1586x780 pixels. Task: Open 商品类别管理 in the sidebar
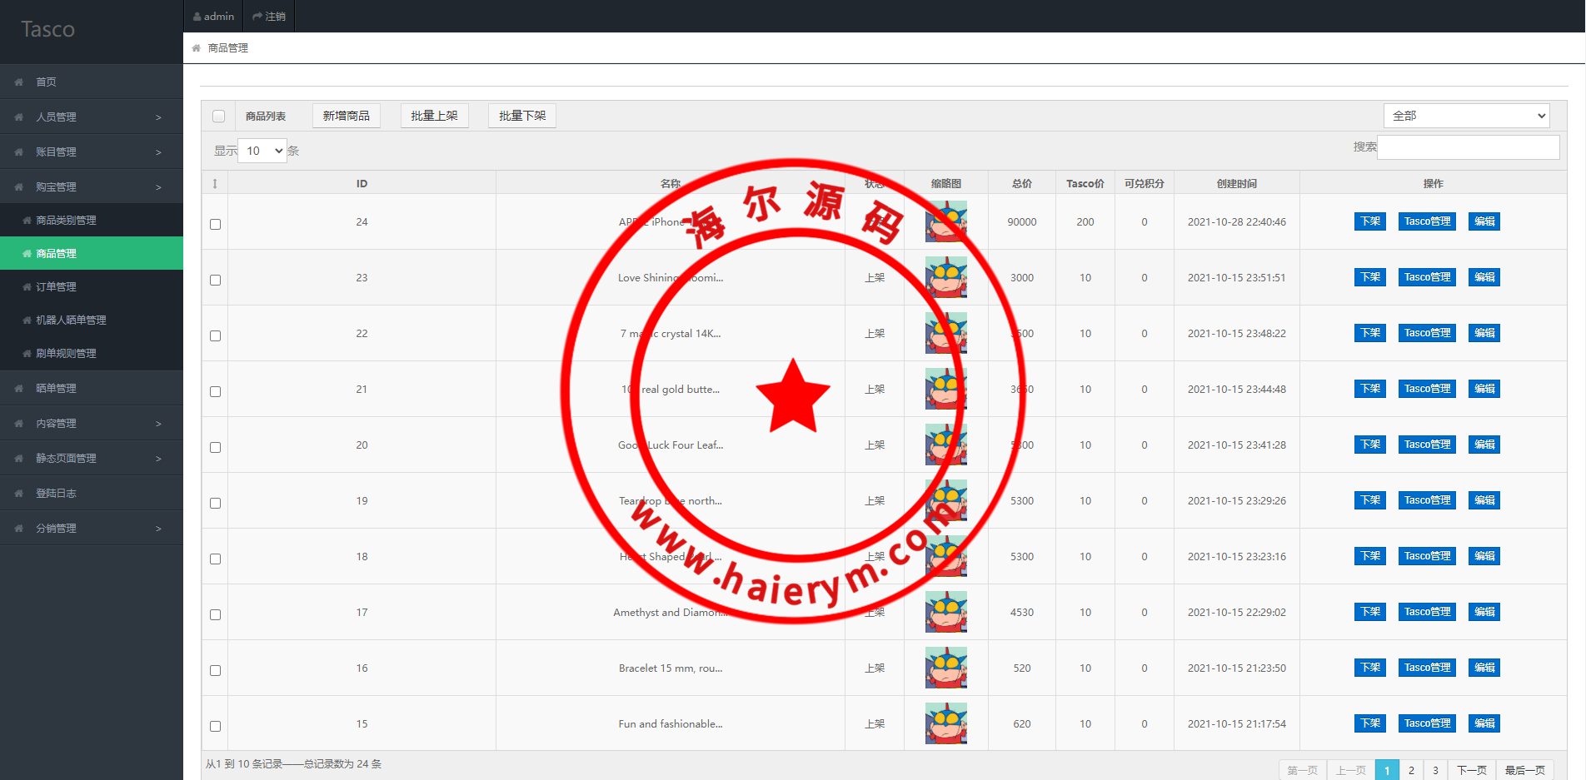click(67, 221)
